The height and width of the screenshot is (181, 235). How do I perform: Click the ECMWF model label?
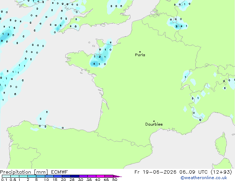(60, 172)
